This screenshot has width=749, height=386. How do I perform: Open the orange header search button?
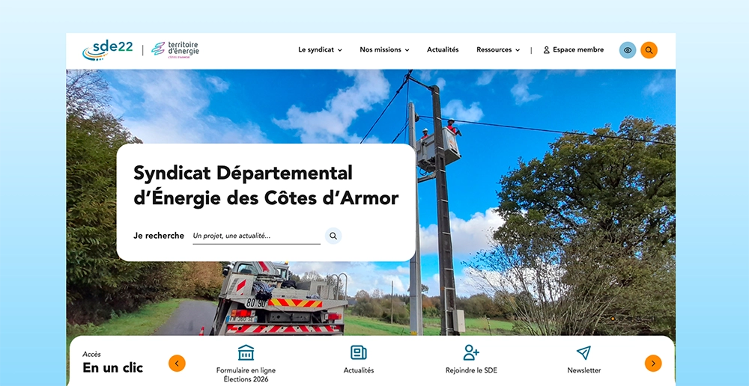click(649, 50)
